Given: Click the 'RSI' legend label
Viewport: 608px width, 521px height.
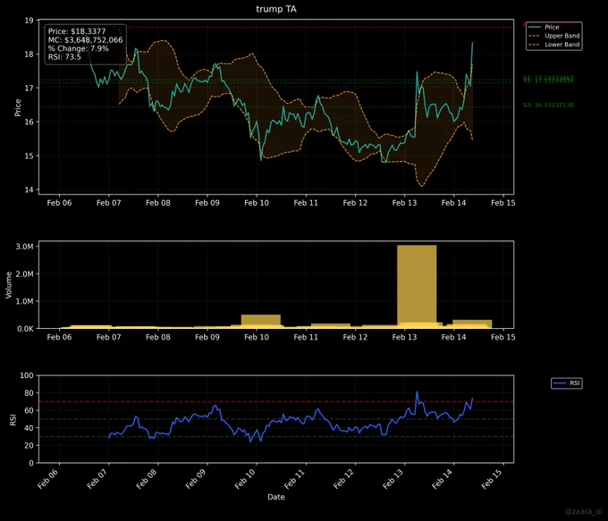Looking at the screenshot, I should point(575,383).
